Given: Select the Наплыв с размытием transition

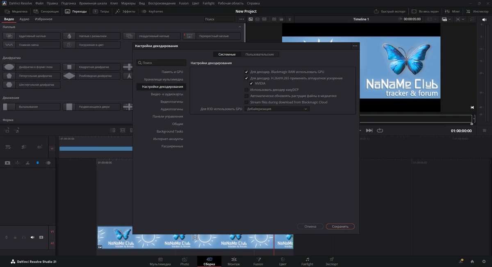Looking at the screenshot, I should pyautogui.click(x=91, y=36).
